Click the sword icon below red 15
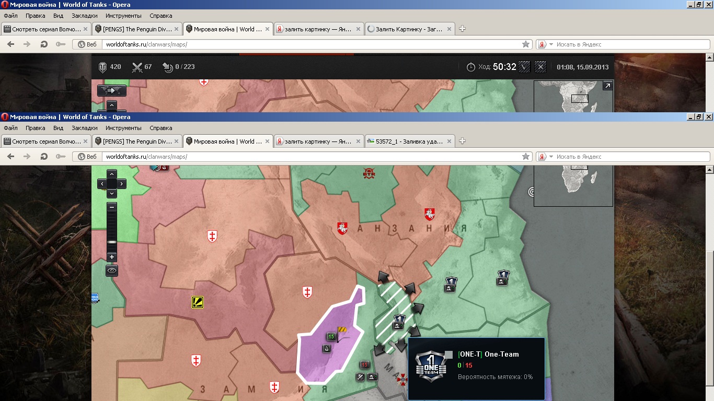The width and height of the screenshot is (714, 401). click(360, 377)
